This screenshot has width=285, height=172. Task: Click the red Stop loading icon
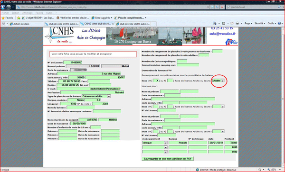(x=222, y=7)
